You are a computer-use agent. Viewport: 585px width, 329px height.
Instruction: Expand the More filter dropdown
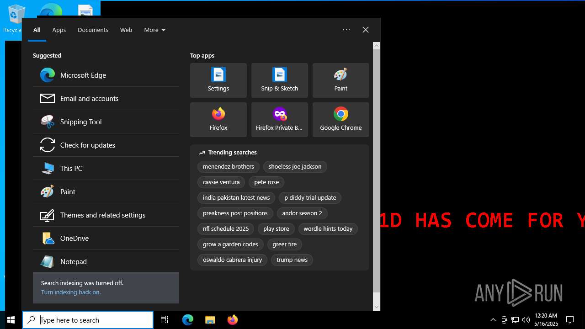pyautogui.click(x=155, y=30)
